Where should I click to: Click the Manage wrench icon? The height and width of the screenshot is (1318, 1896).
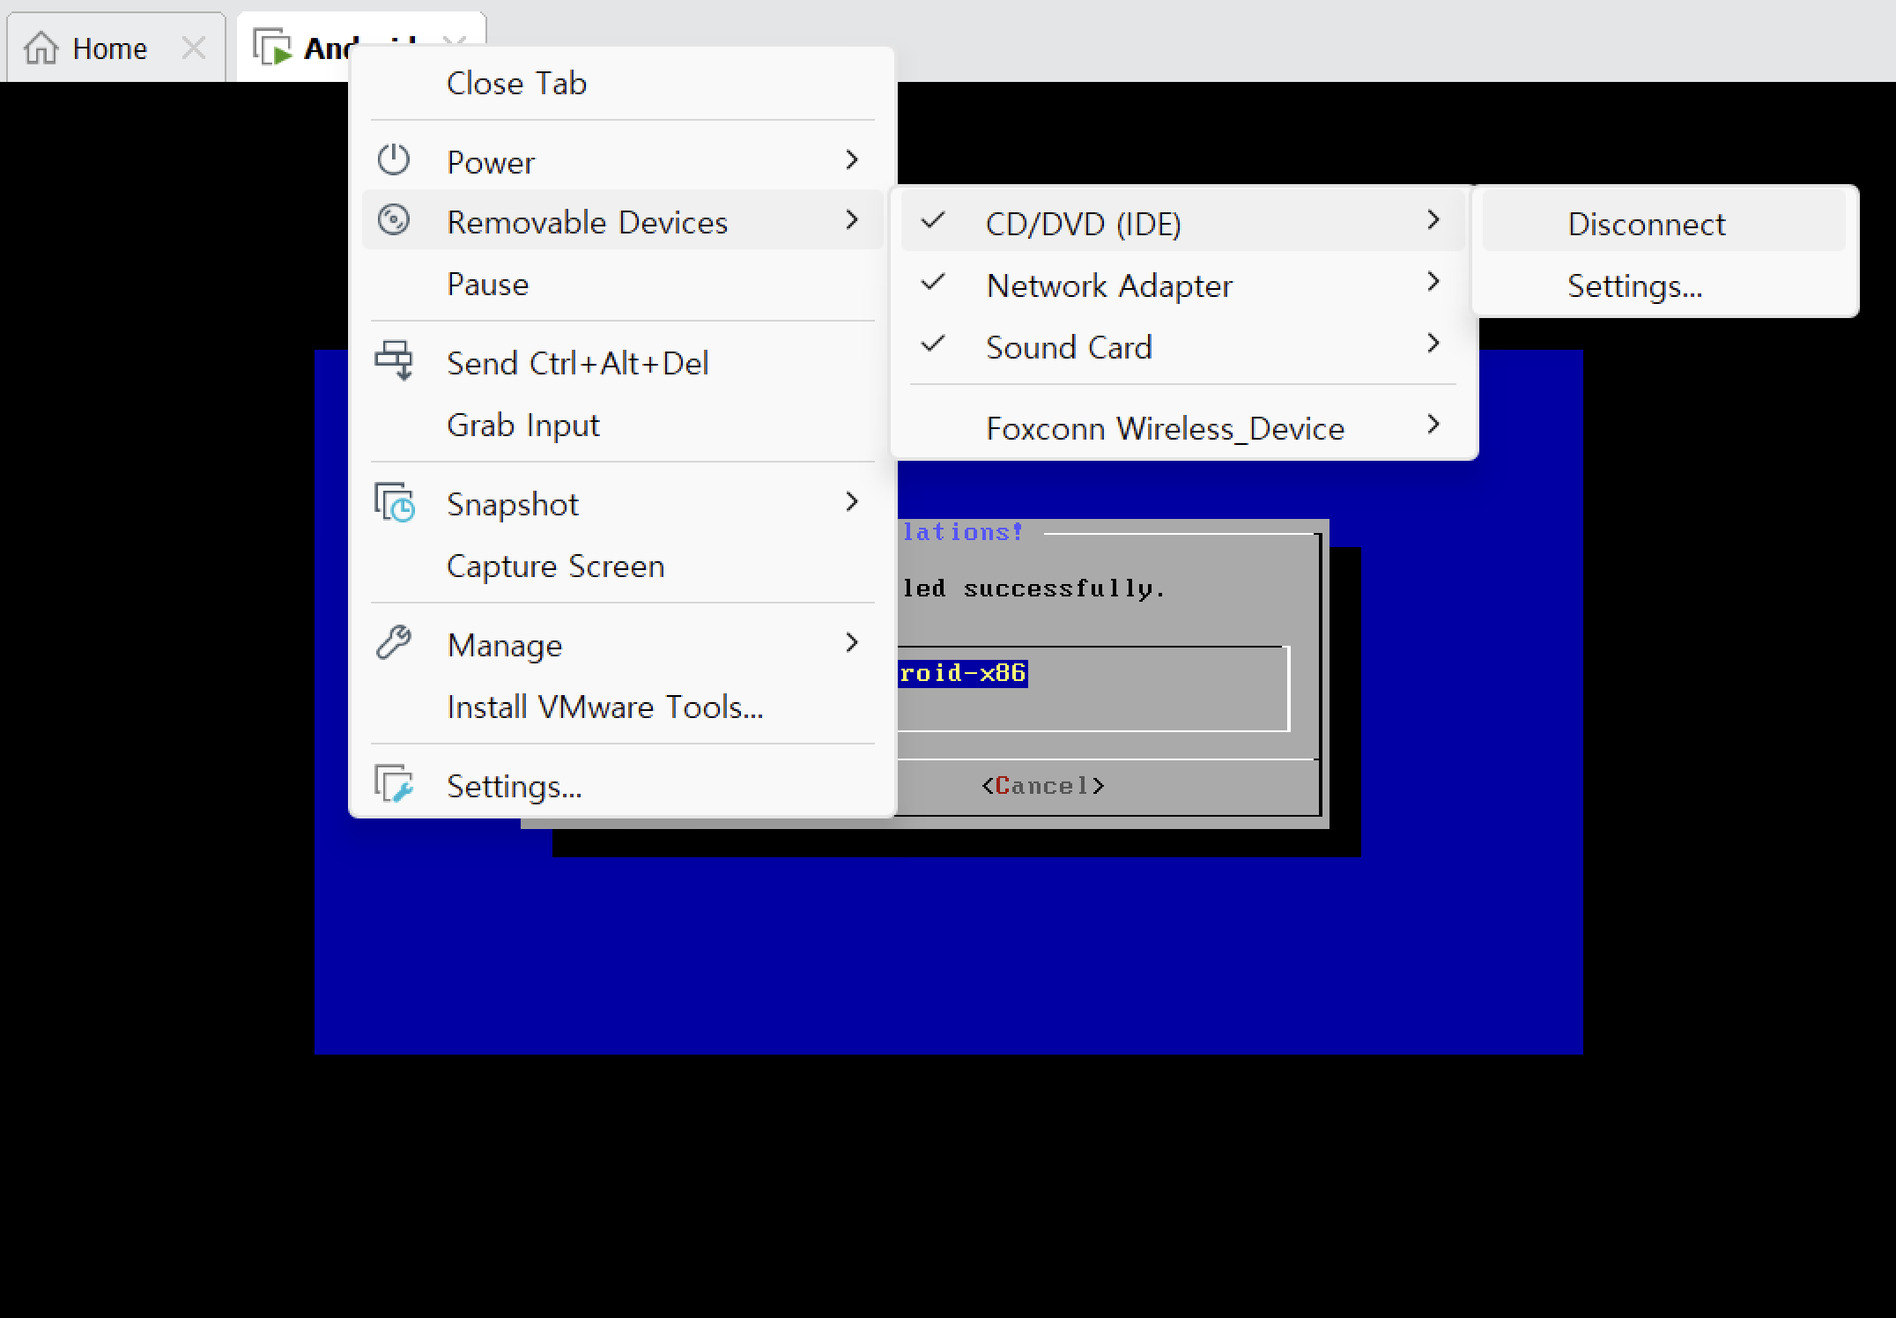point(394,643)
